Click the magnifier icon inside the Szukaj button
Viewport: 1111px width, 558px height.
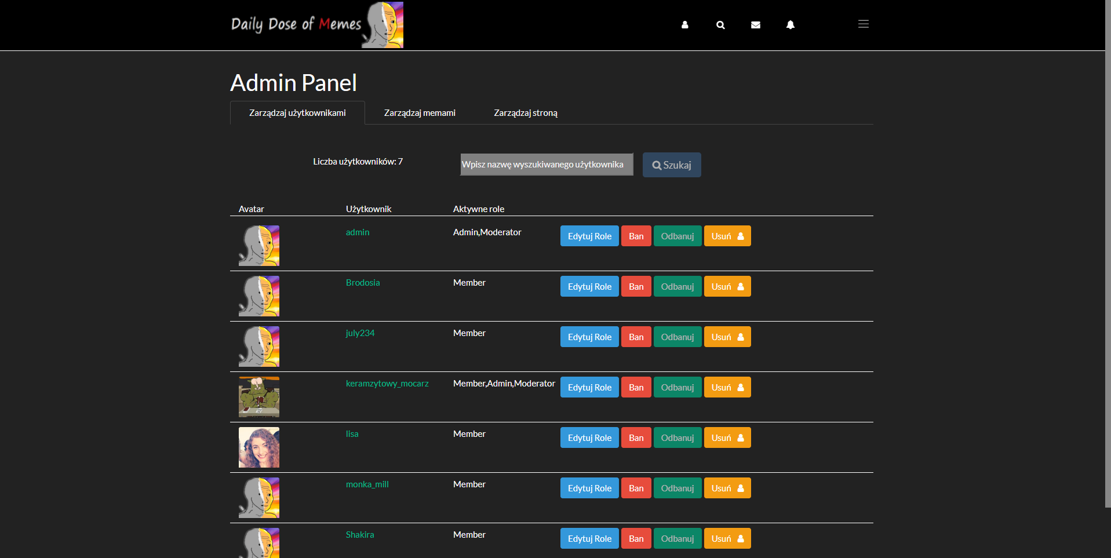point(656,165)
